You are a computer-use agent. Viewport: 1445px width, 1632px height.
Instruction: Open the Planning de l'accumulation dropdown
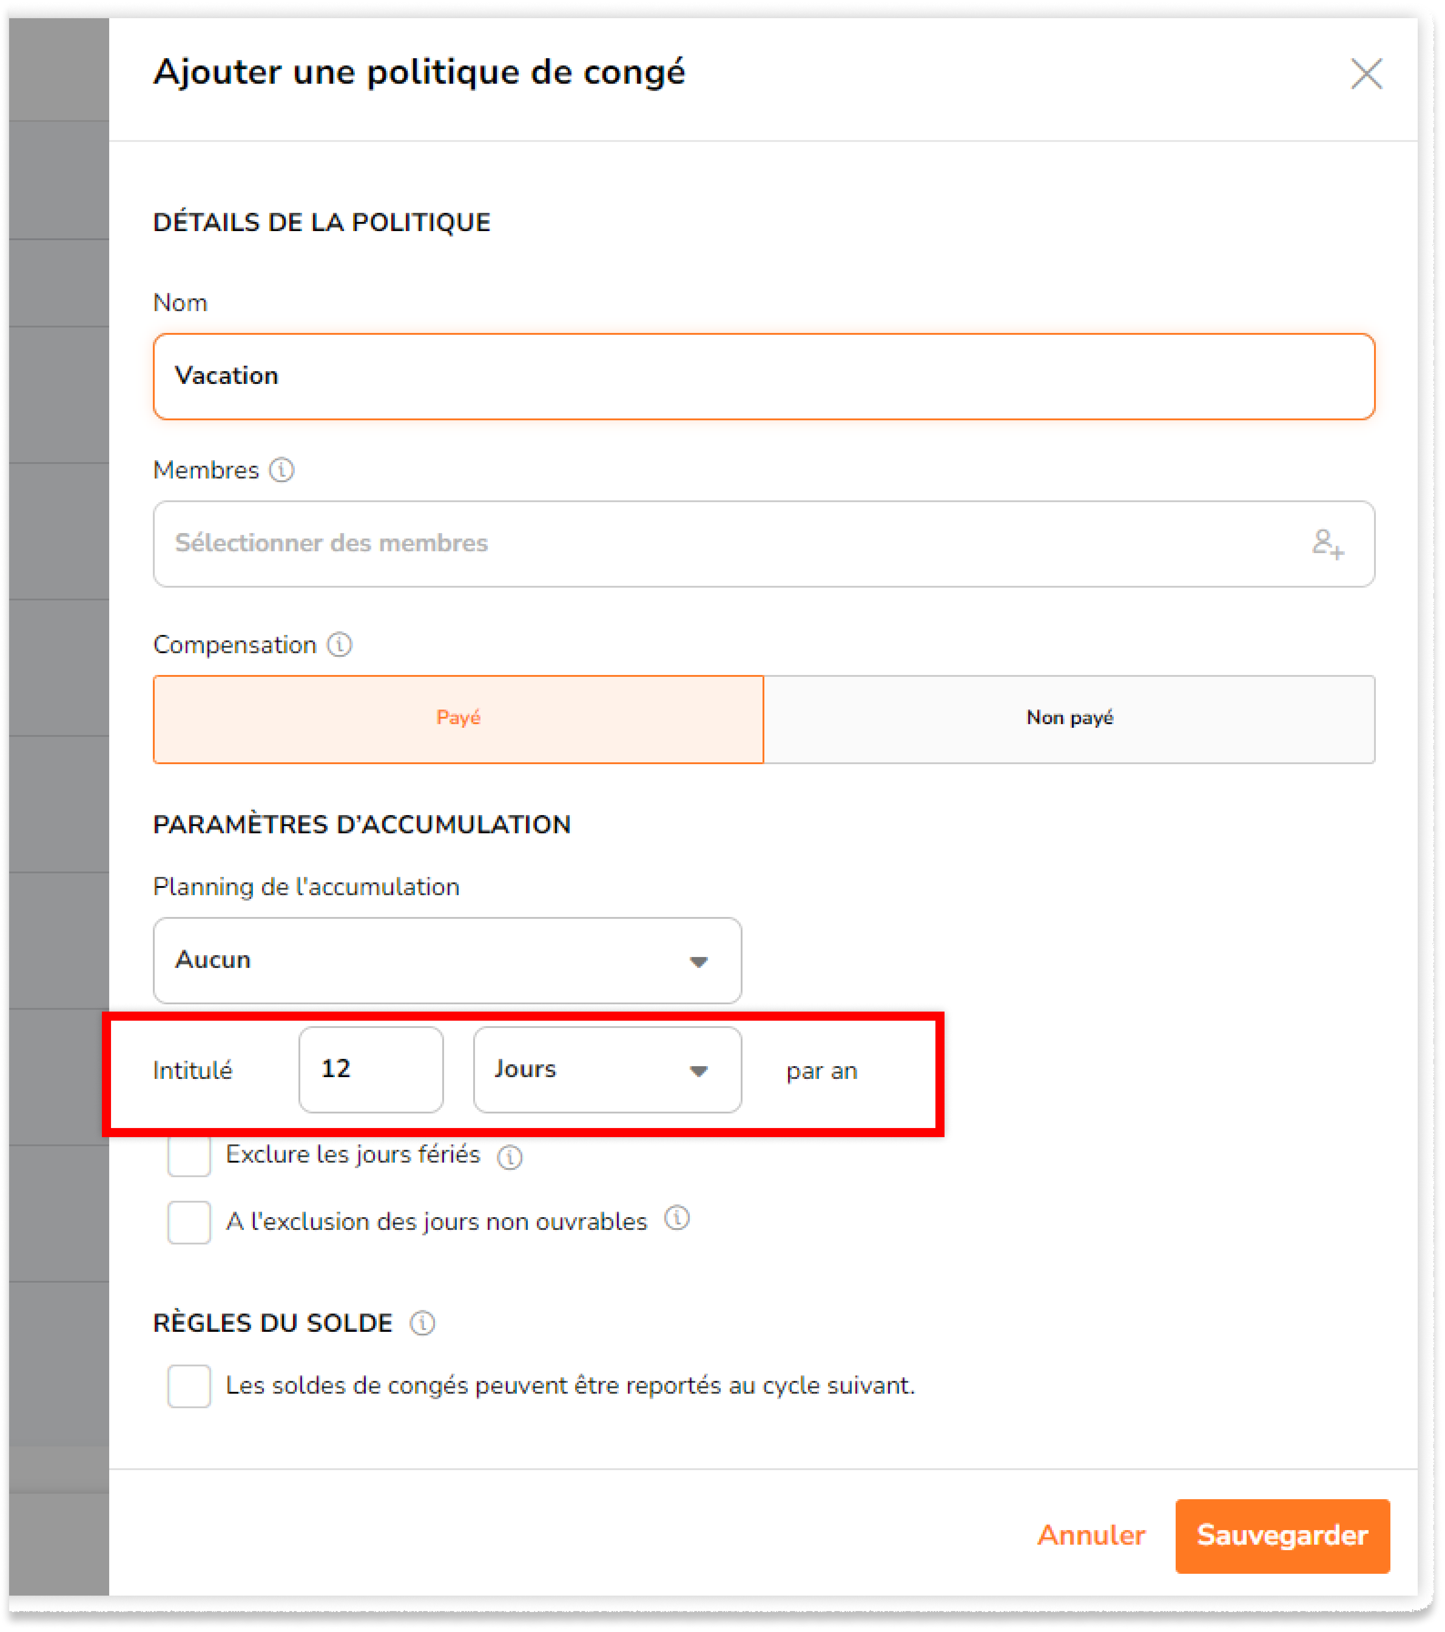coord(447,960)
